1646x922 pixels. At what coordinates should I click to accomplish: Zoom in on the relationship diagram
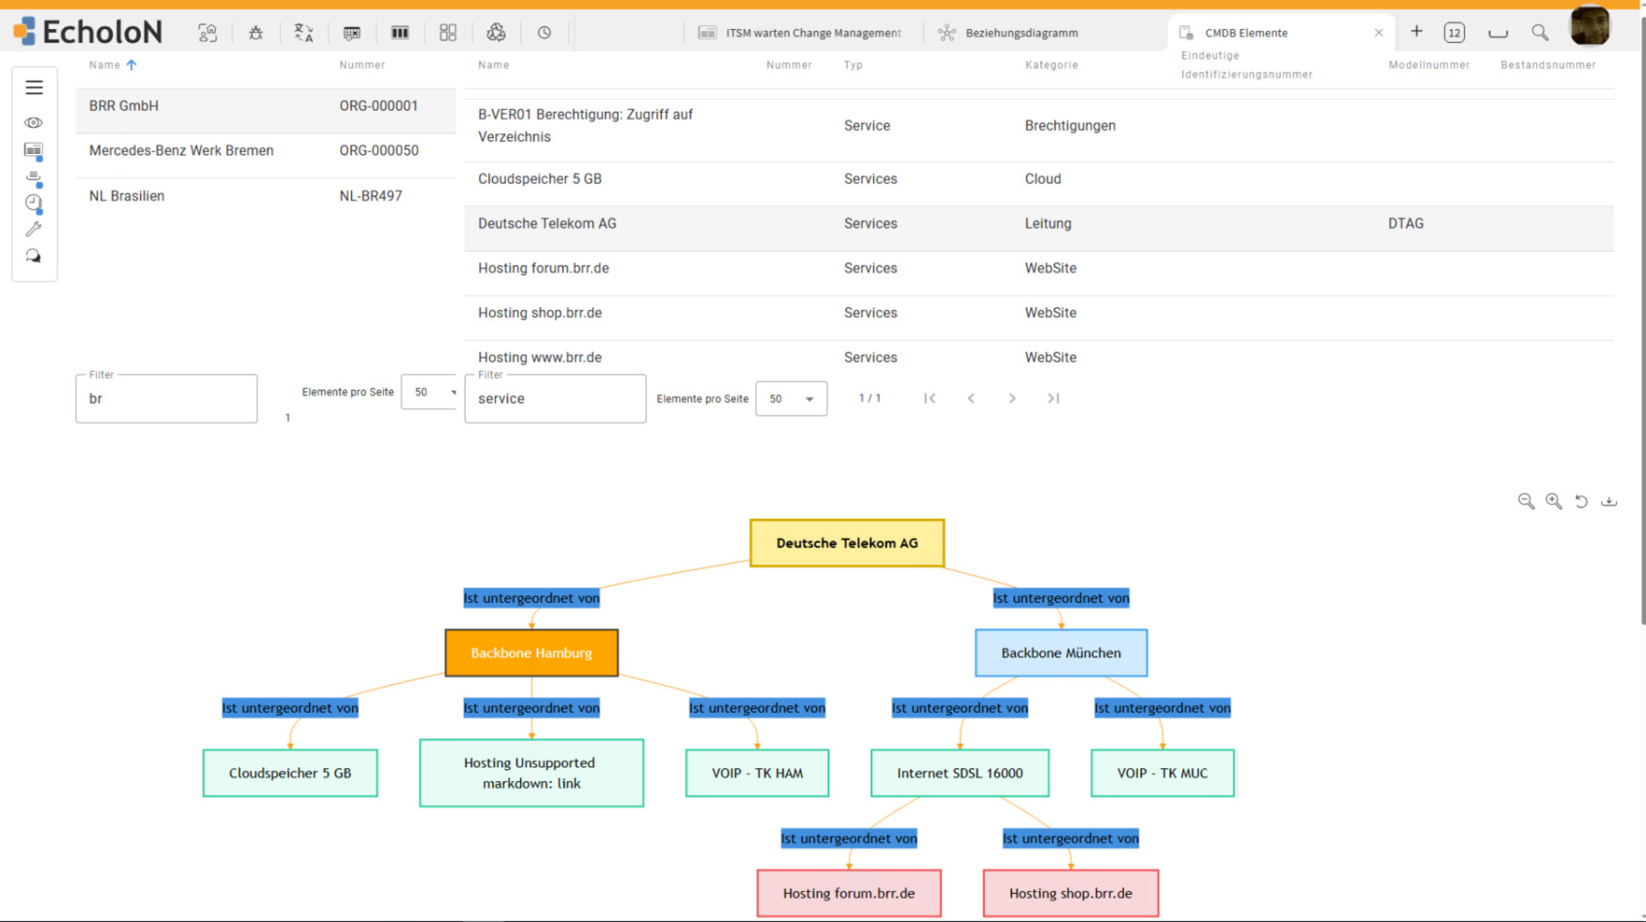coord(1554,501)
